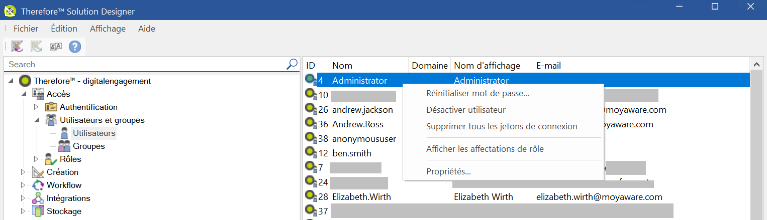Click the magnifier search icon
The image size is (767, 220).
click(x=292, y=64)
